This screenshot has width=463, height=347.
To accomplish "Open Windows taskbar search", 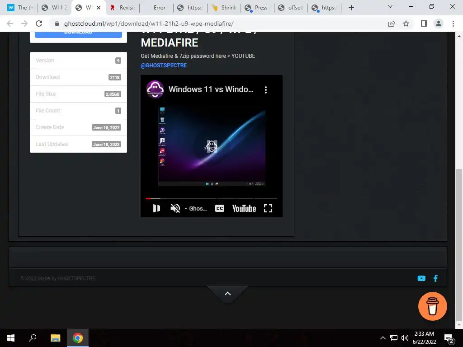I will (x=33, y=338).
